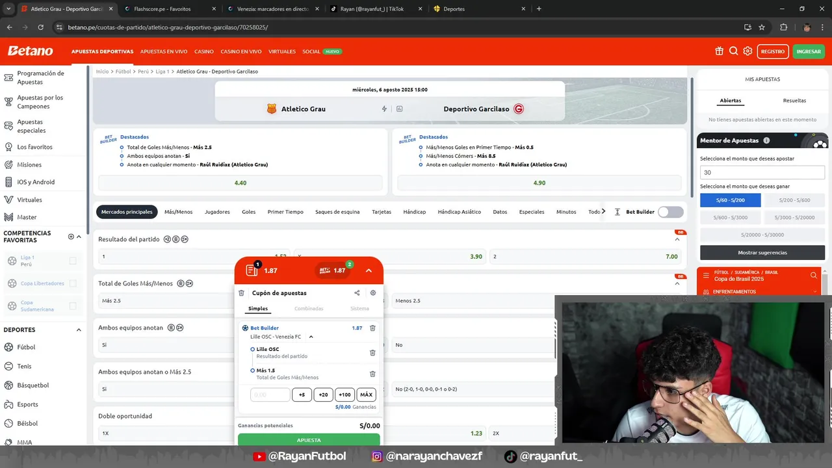Collapse the Lille OSC - Venezia FC selections
This screenshot has height=468, width=832.
coord(311,337)
